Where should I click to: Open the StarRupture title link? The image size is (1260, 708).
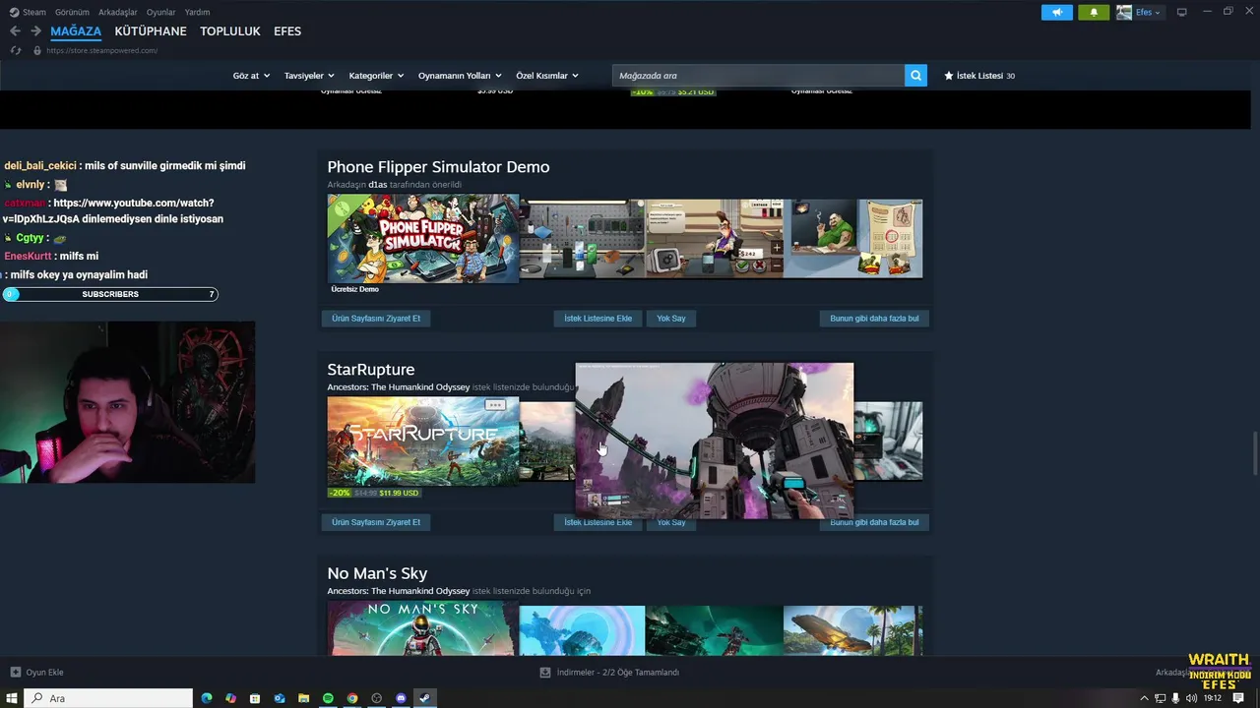point(371,370)
